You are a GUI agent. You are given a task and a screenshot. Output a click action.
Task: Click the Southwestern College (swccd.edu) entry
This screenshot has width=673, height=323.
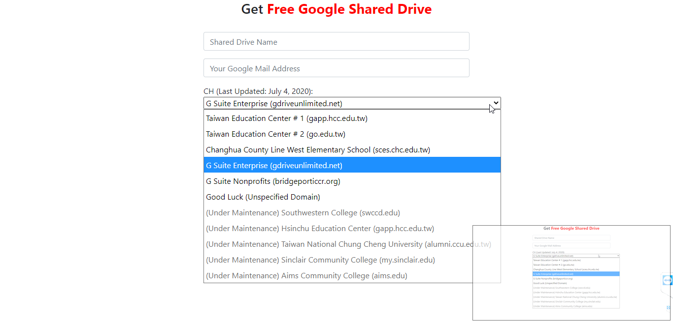click(x=352, y=212)
